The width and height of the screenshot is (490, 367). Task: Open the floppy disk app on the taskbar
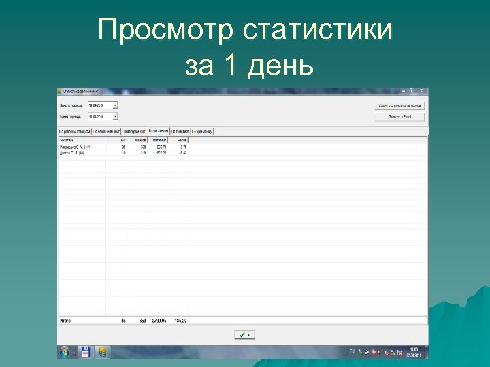click(86, 352)
